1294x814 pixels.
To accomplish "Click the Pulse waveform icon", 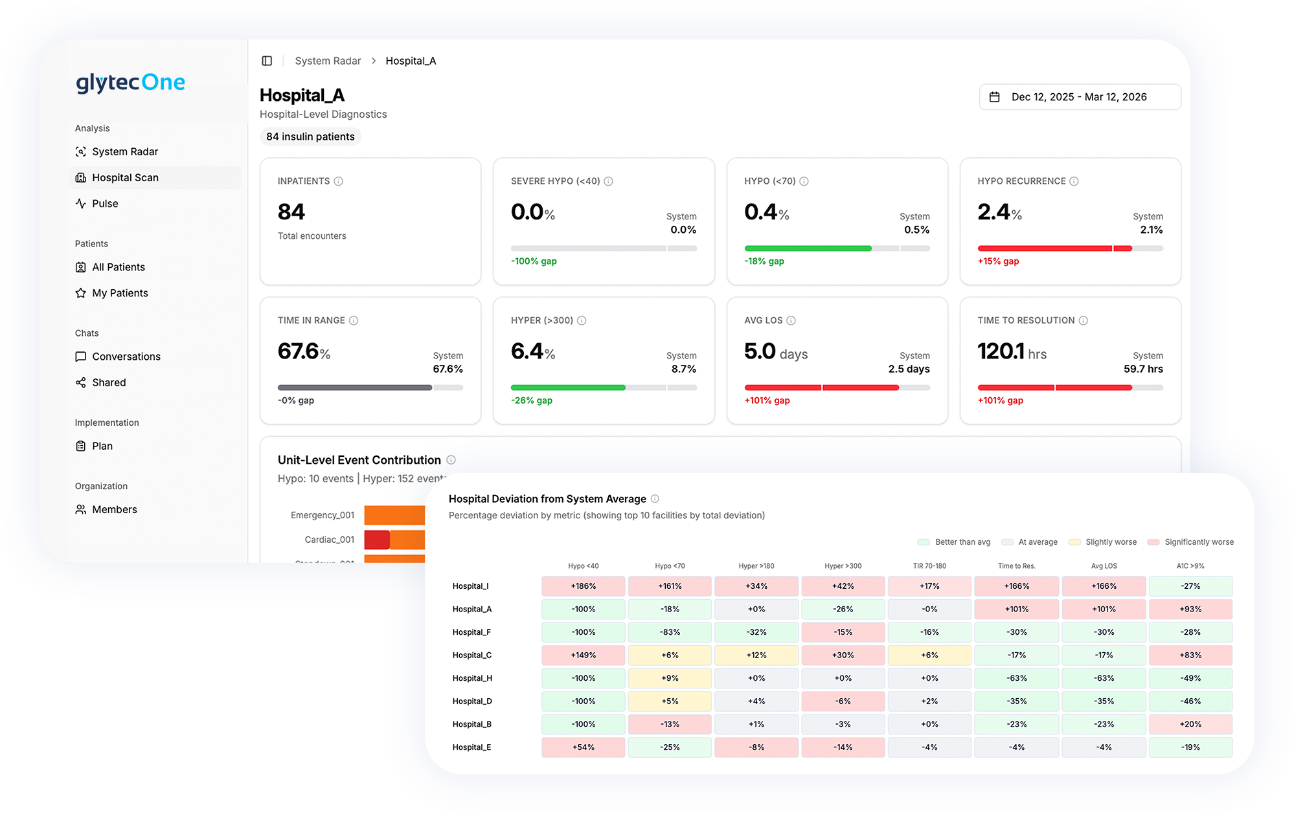I will 81,203.
